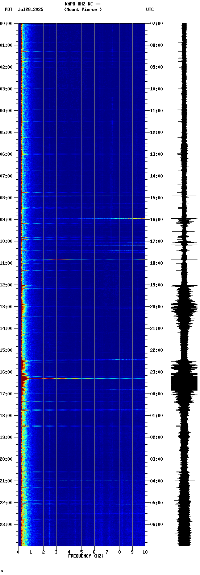Click the UTC '02:00' time label
Screen dimensions: 200x575
coord(157,437)
